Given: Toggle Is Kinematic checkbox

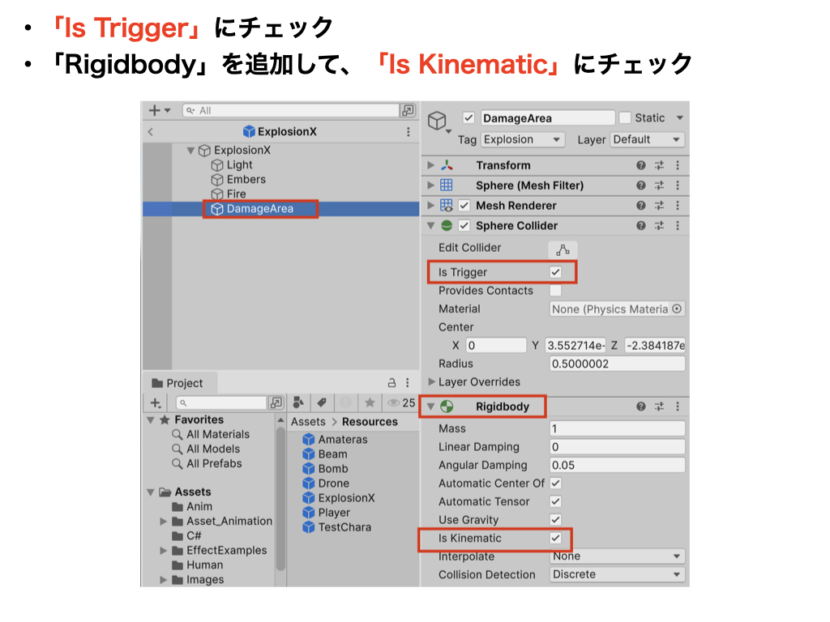Looking at the screenshot, I should (x=555, y=539).
